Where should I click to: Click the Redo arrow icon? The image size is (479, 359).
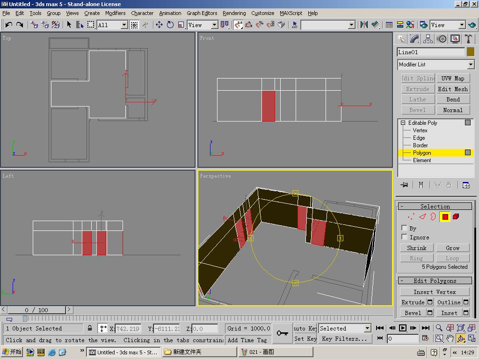click(20, 25)
